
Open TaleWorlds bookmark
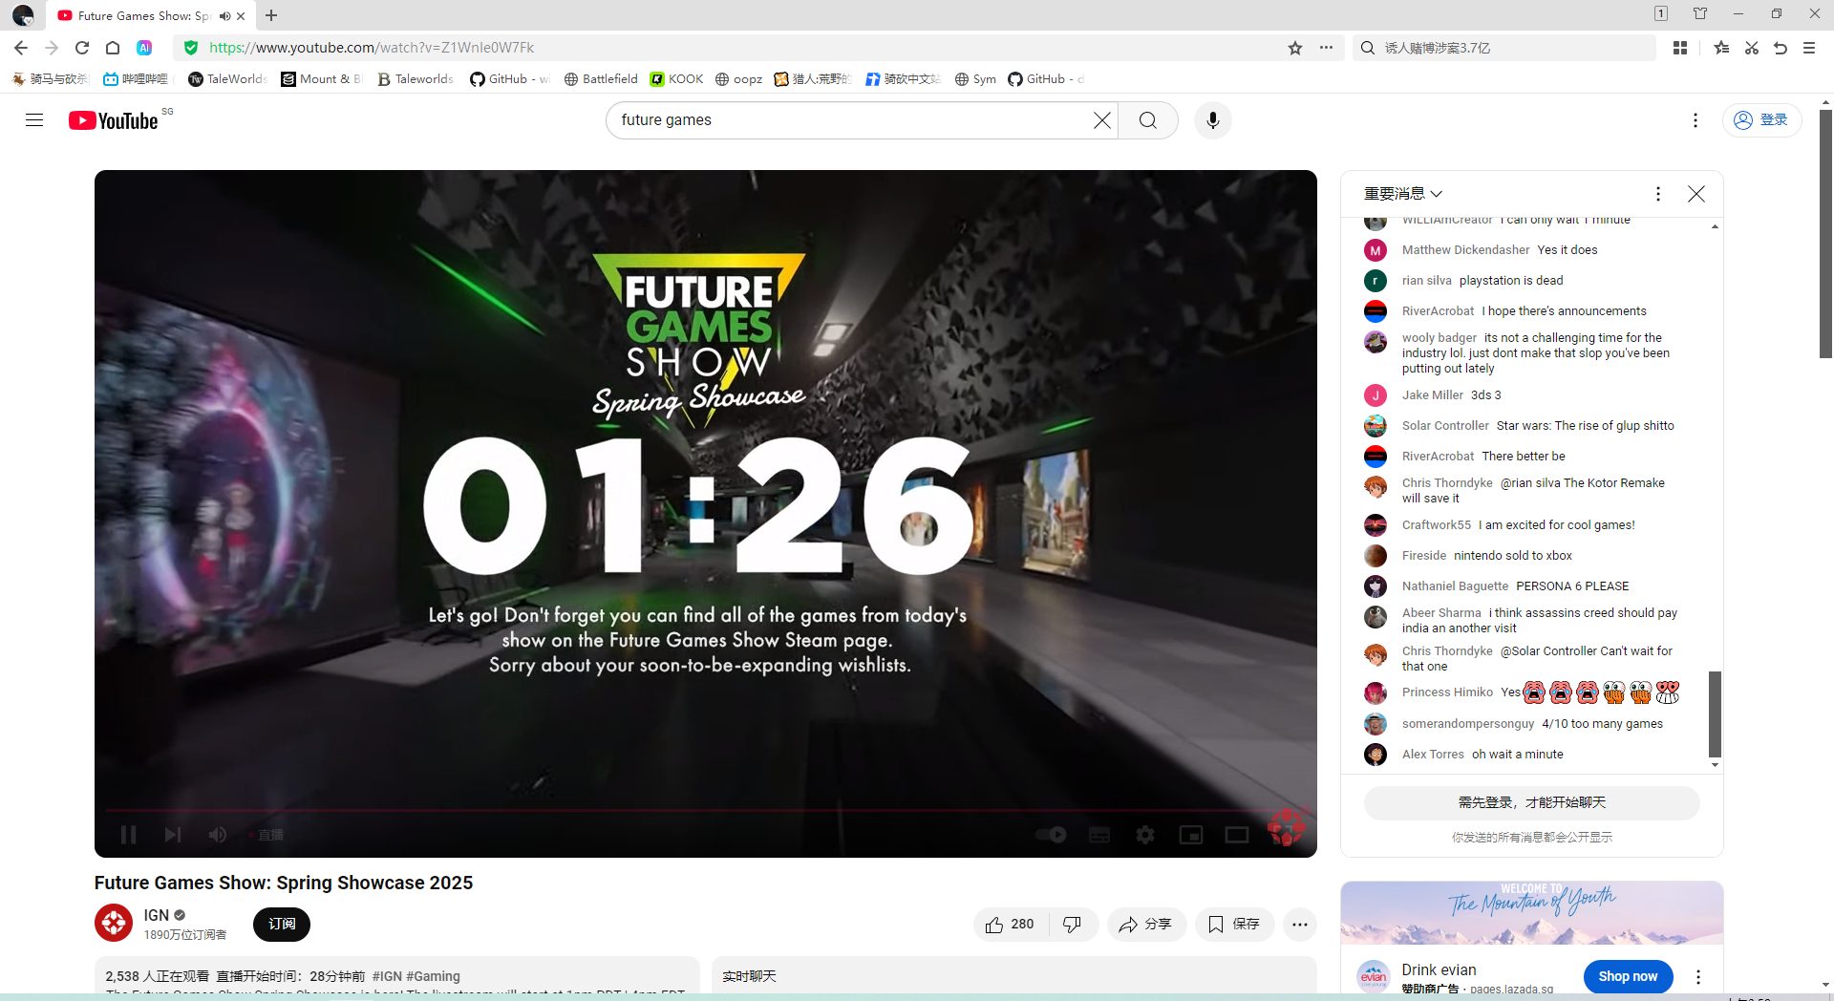pyautogui.click(x=227, y=79)
